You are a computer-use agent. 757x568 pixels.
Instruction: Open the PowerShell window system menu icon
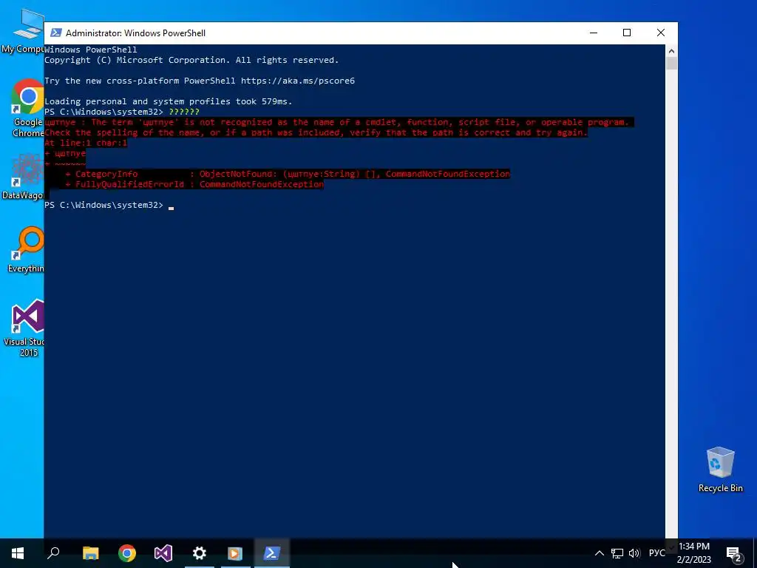pos(56,33)
